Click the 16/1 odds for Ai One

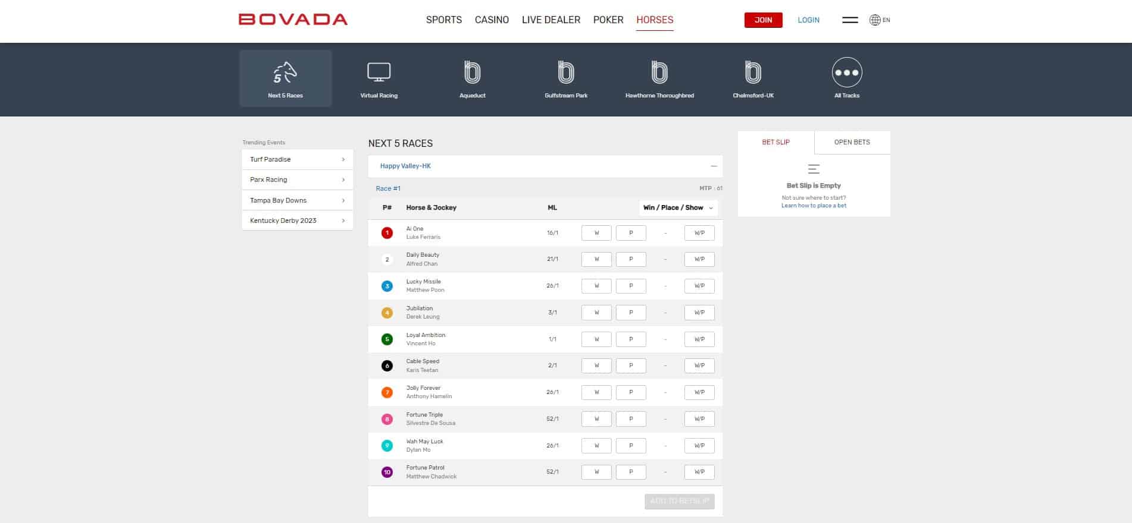[552, 233]
